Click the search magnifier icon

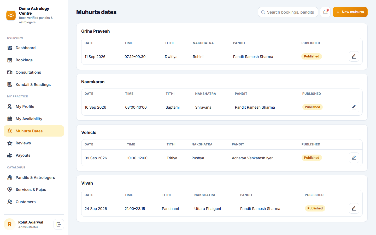[x=263, y=12]
